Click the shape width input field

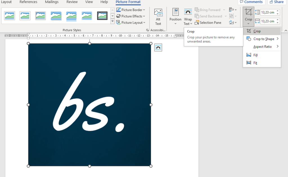pyautogui.click(x=268, y=21)
